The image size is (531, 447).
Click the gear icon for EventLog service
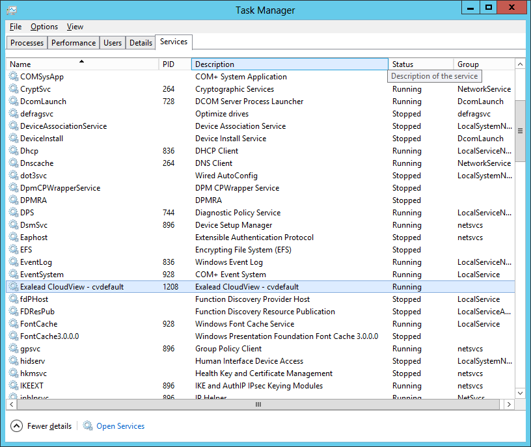(14, 262)
